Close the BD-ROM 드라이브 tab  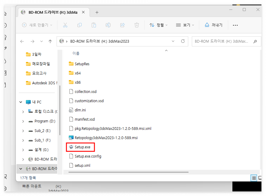pos(83,12)
